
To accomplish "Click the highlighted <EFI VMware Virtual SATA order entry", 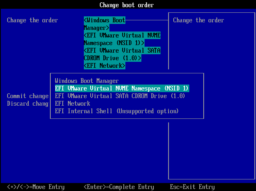I will pyautogui.click(x=122, y=54).
